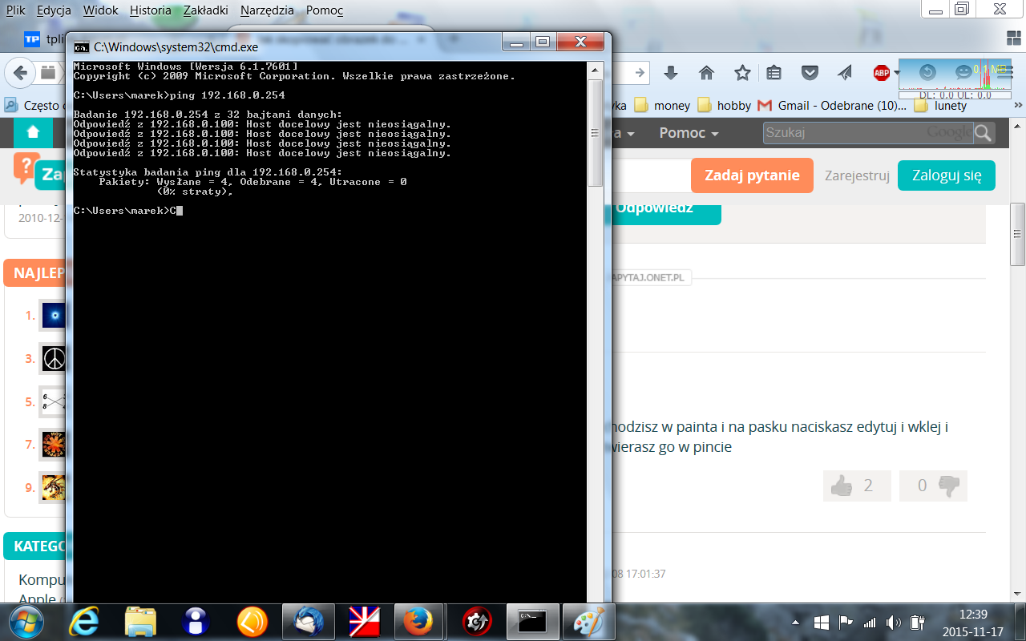Screen dimensions: 1026x641
Task: Click the magnifier search icon beside Szukaj
Action: point(983,133)
